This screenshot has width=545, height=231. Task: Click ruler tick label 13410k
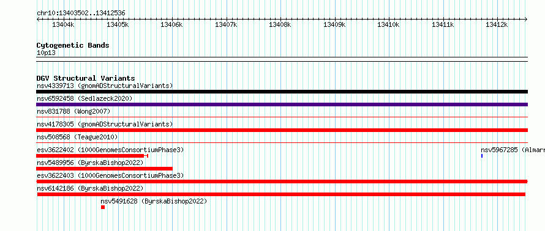pos(389,24)
